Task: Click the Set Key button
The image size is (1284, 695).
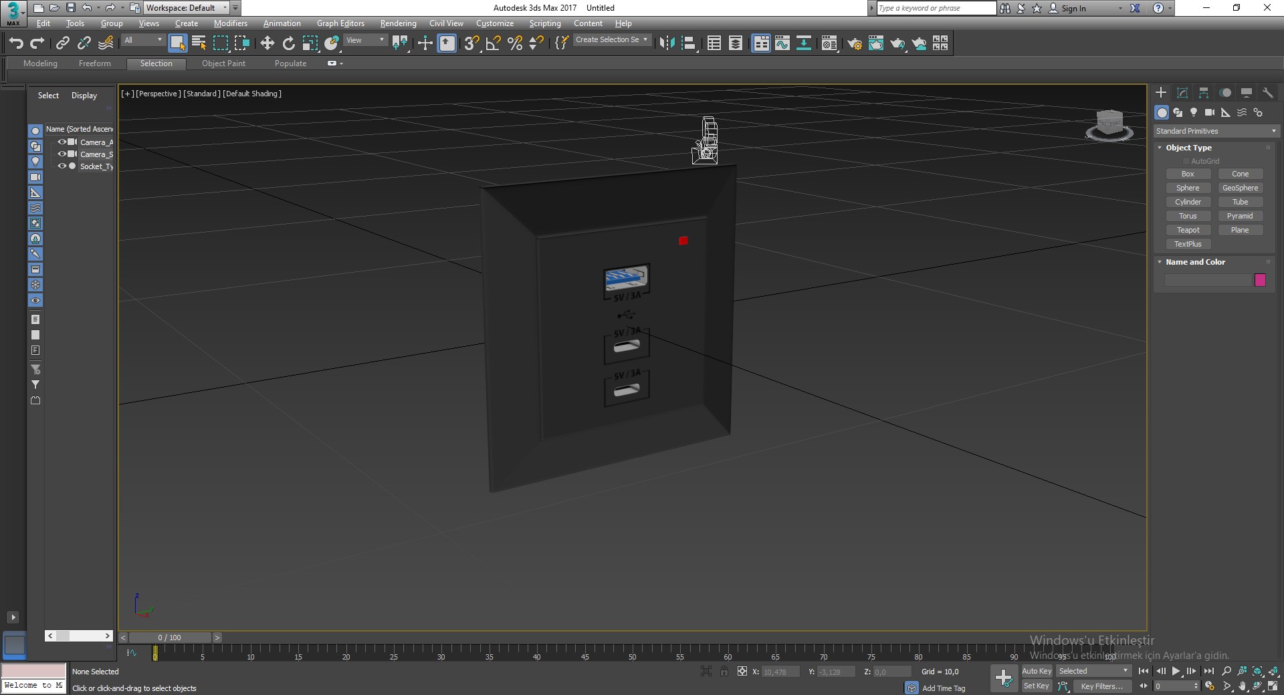Action: [1037, 686]
